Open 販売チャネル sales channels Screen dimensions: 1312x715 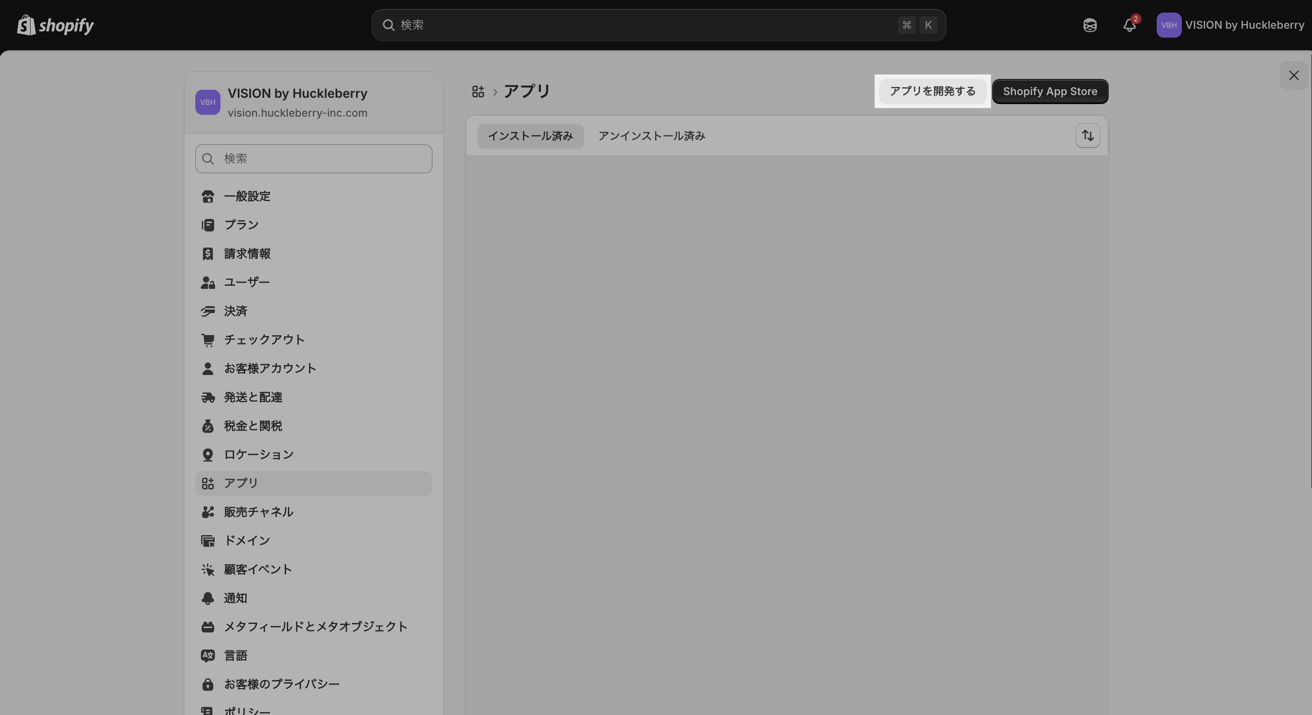coord(258,512)
